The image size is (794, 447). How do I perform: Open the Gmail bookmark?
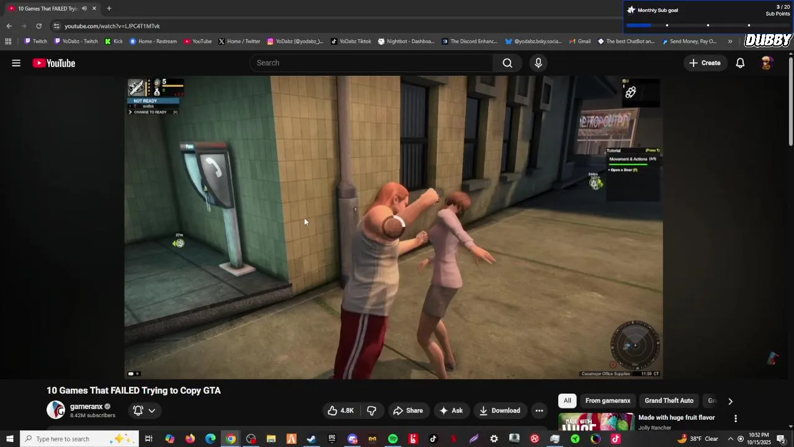579,42
